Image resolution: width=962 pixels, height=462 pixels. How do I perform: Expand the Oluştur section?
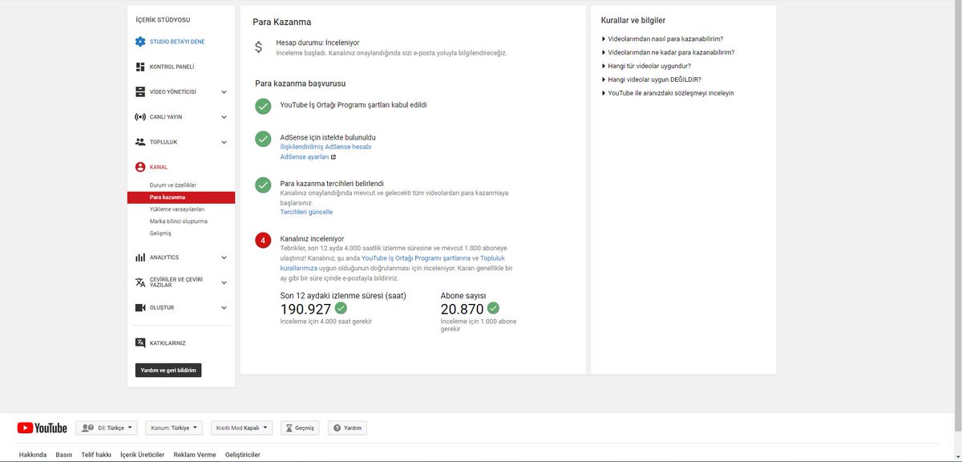click(x=224, y=307)
